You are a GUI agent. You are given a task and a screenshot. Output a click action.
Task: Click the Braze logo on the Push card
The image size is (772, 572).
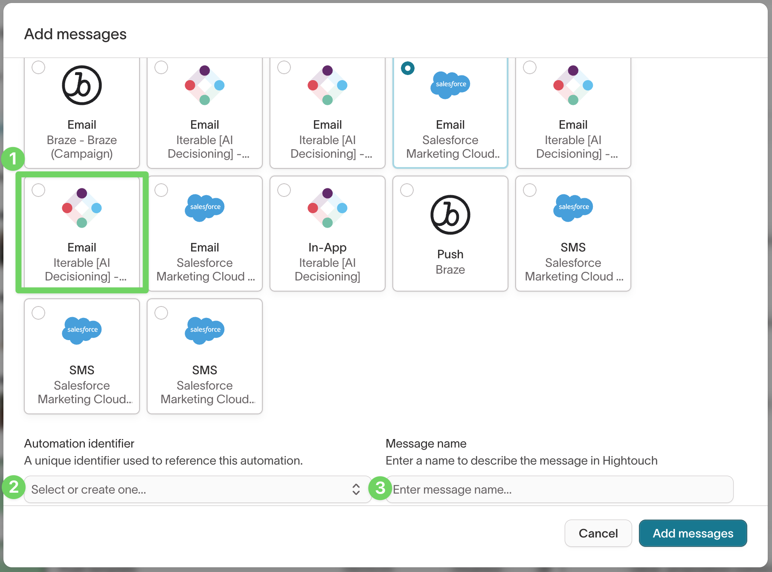pos(450,215)
